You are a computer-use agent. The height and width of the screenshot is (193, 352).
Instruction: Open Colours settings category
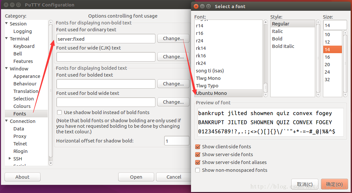(x=22, y=106)
